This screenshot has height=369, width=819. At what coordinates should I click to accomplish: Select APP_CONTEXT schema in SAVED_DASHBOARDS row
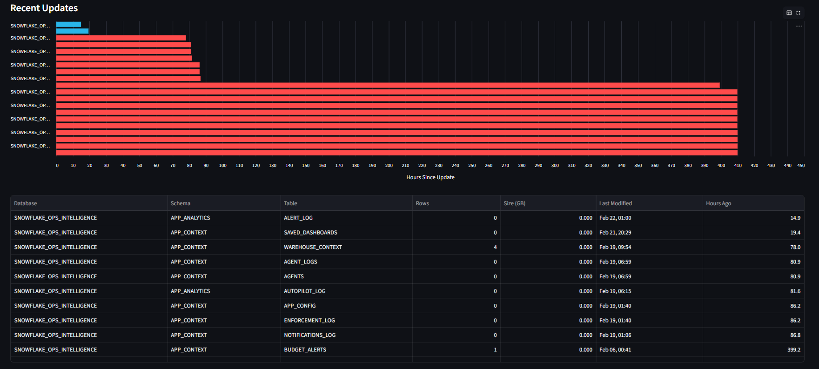click(x=224, y=233)
